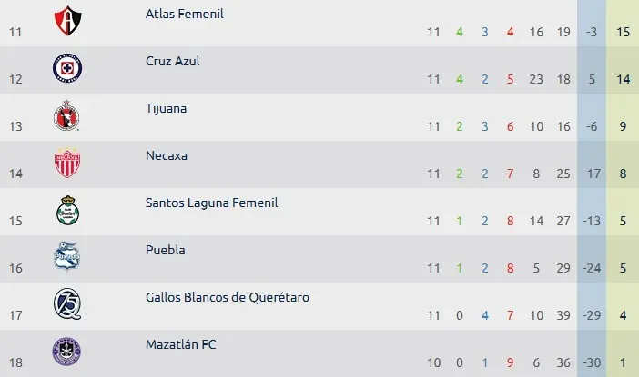This screenshot has height=377, width=639.
Task: Click the Puebla team crest
Action: pos(67,258)
